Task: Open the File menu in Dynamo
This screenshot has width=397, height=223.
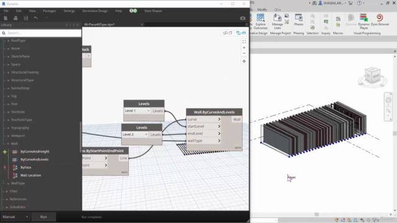Action: click(x=6, y=11)
